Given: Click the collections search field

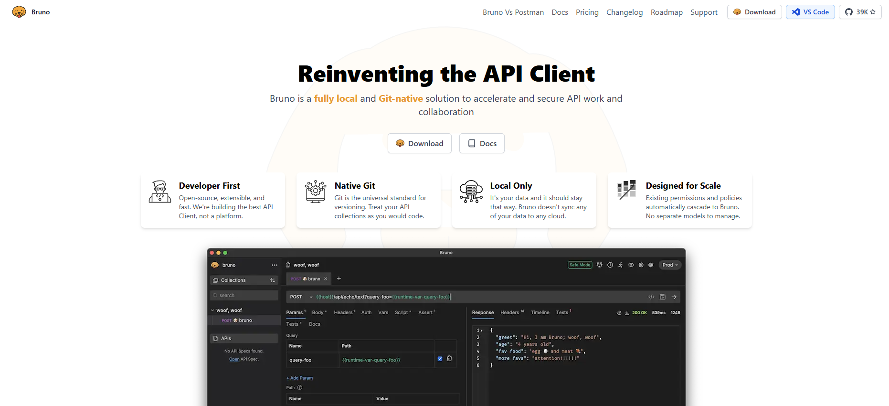Looking at the screenshot, I should pos(244,296).
